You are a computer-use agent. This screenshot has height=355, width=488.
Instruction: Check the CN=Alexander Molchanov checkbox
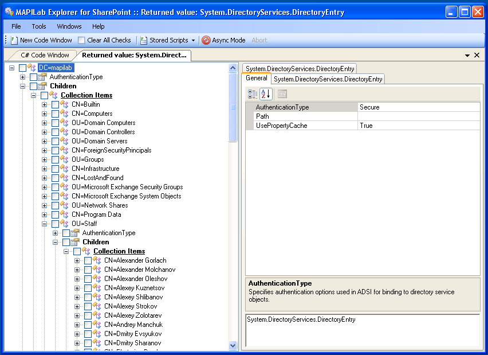click(x=88, y=270)
